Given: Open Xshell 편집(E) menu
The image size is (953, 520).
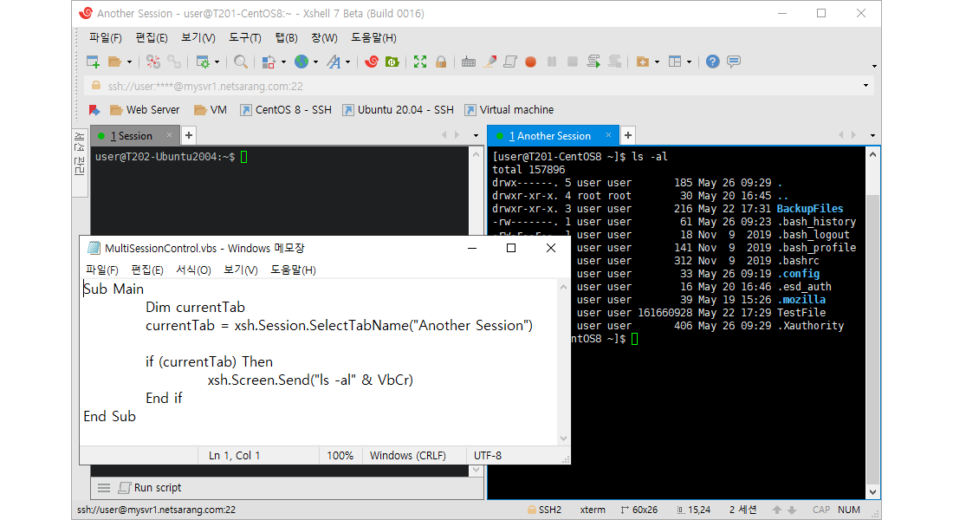Looking at the screenshot, I should point(152,38).
